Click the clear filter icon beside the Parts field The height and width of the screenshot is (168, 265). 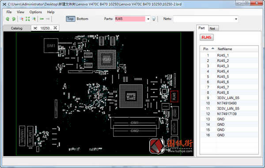pyautogui.click(x=154, y=19)
